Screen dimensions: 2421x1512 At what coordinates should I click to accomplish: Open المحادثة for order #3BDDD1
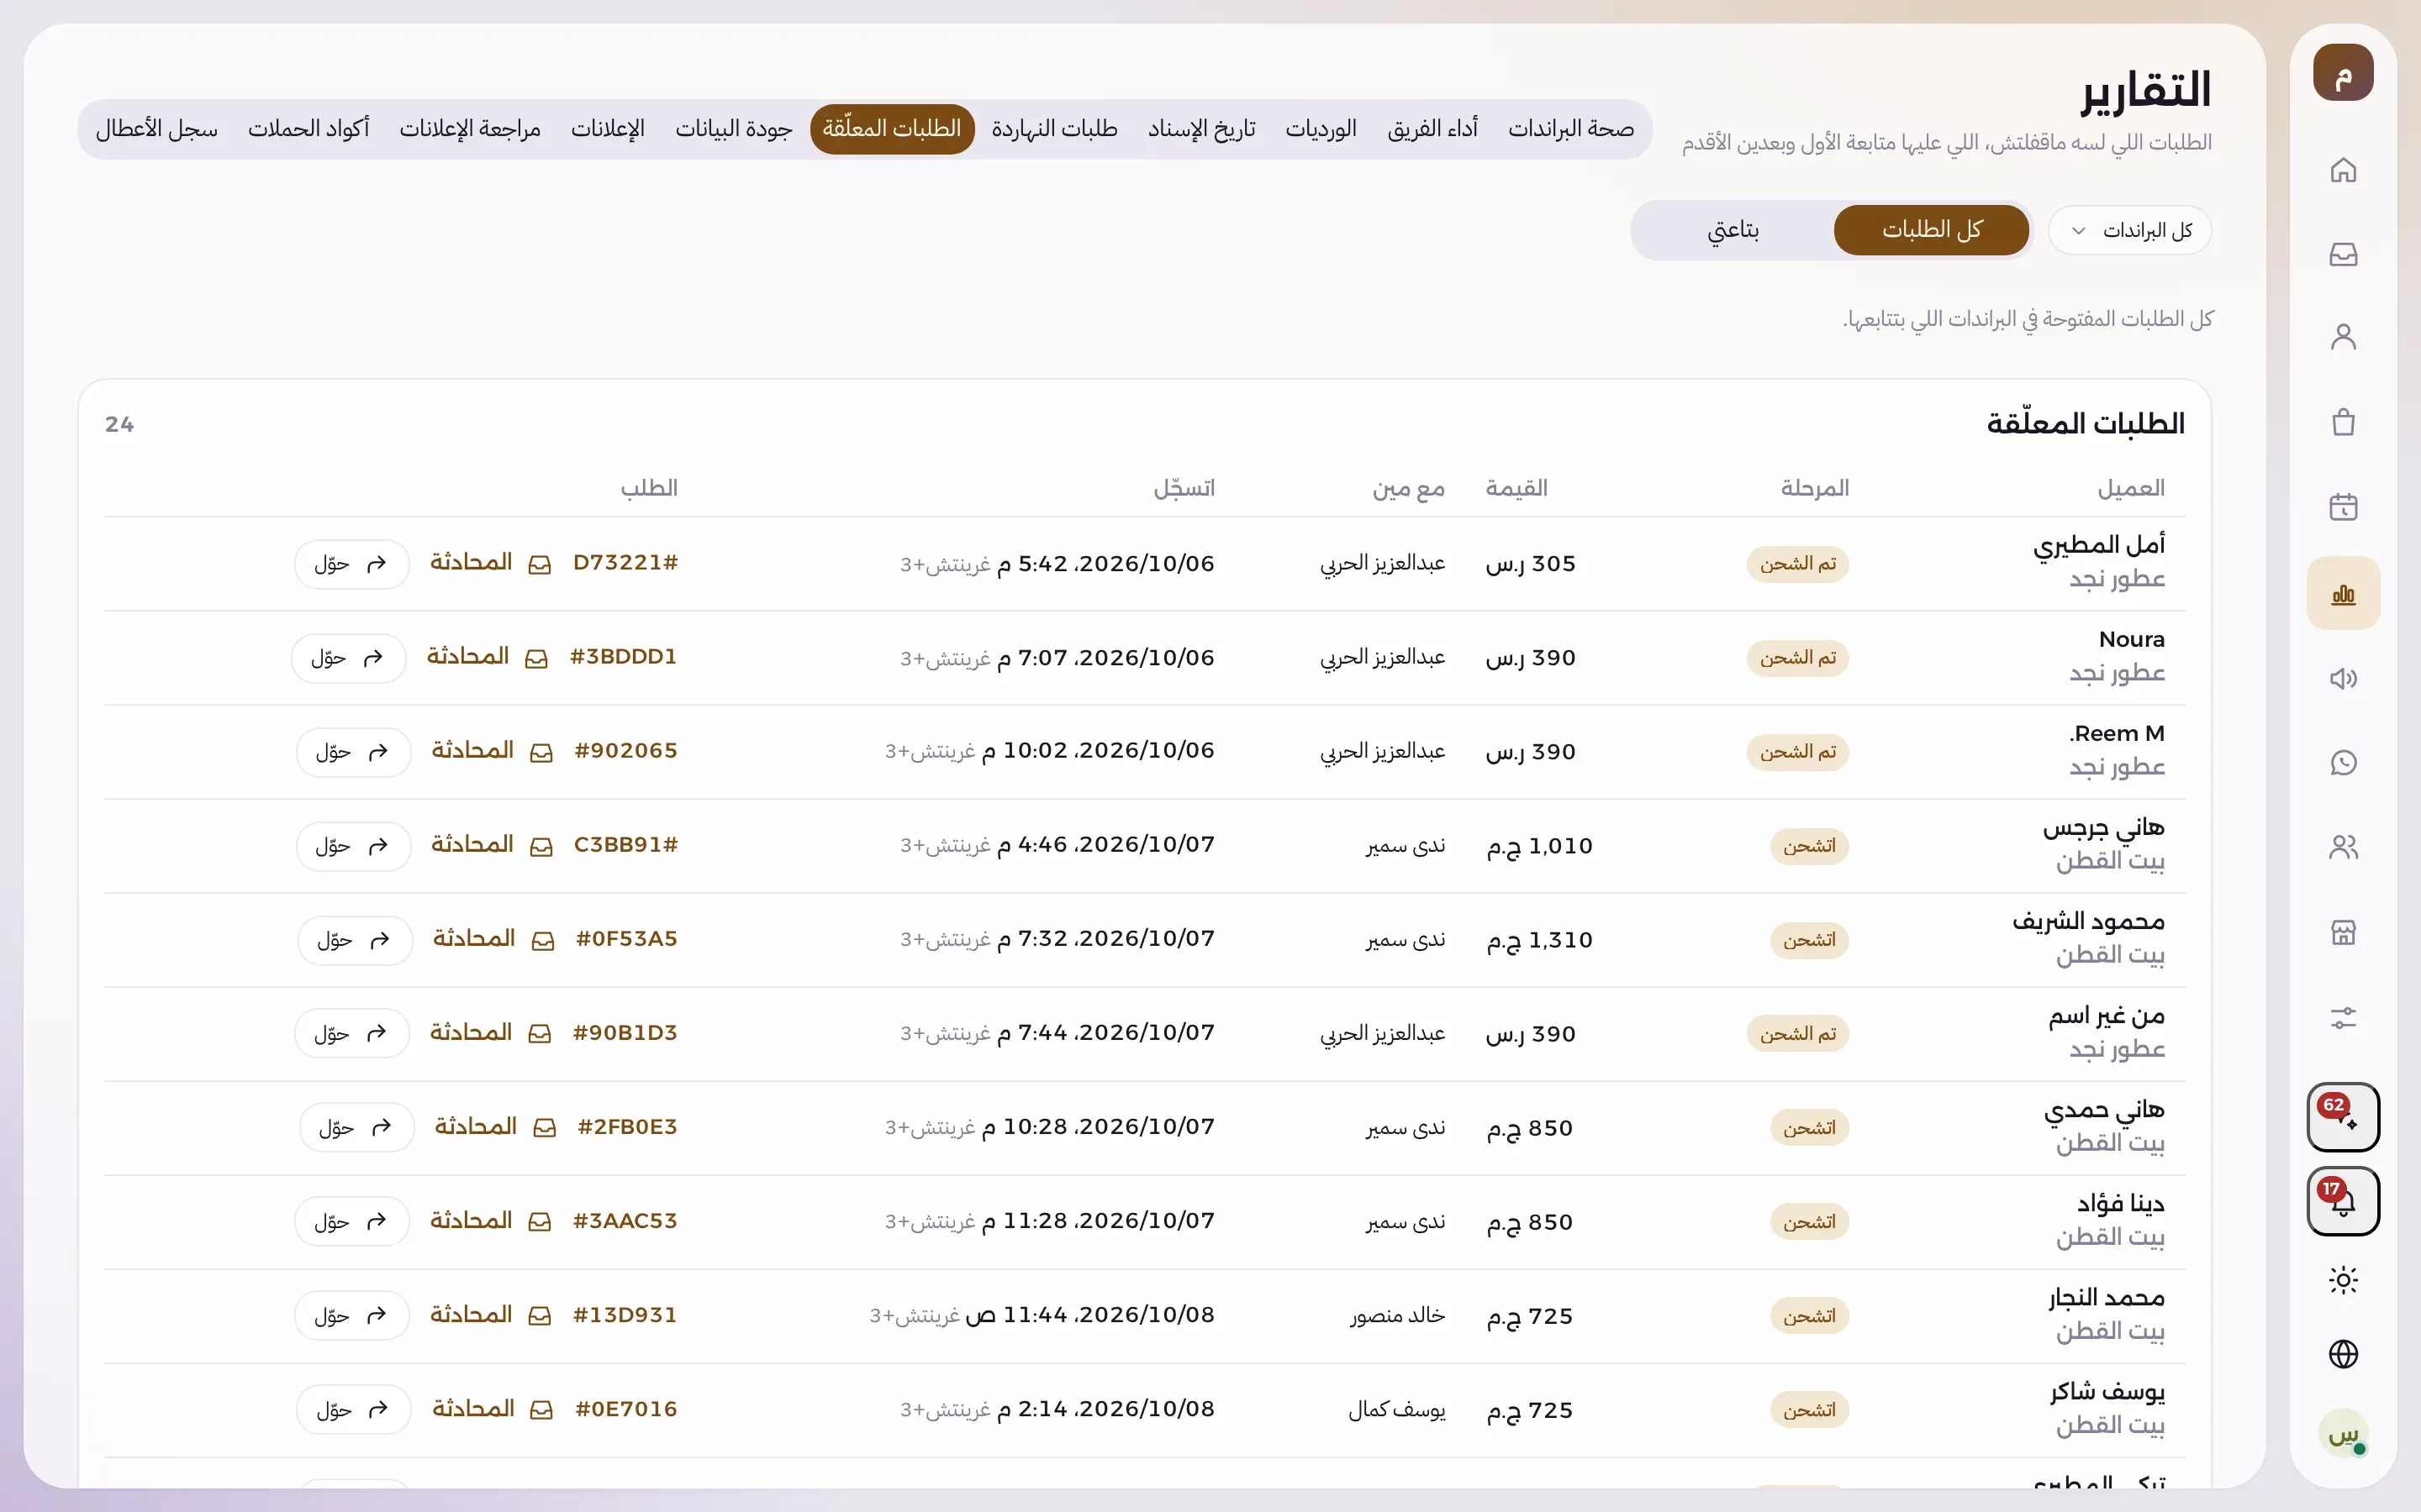click(488, 657)
